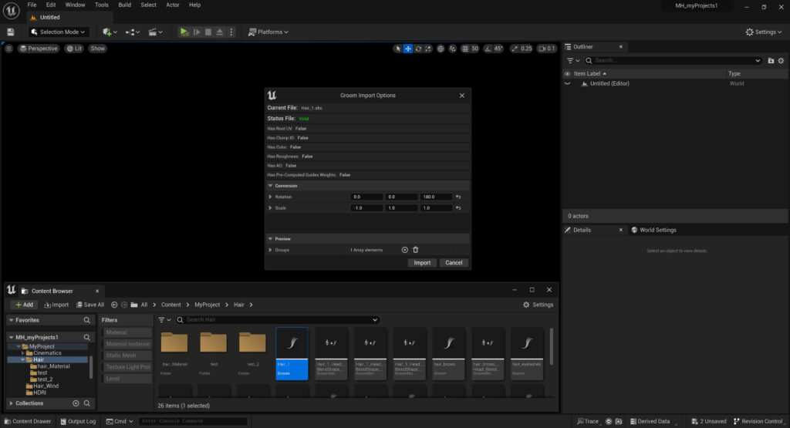Viewport: 790px width, 428px height.
Task: Click the Import button in dialog
Action: (422, 262)
